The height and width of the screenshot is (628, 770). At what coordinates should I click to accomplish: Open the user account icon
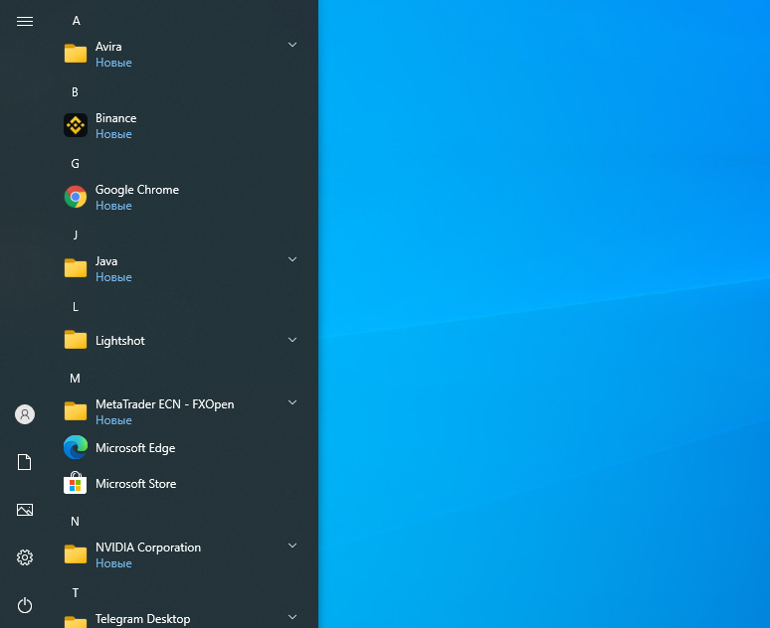[x=25, y=414]
